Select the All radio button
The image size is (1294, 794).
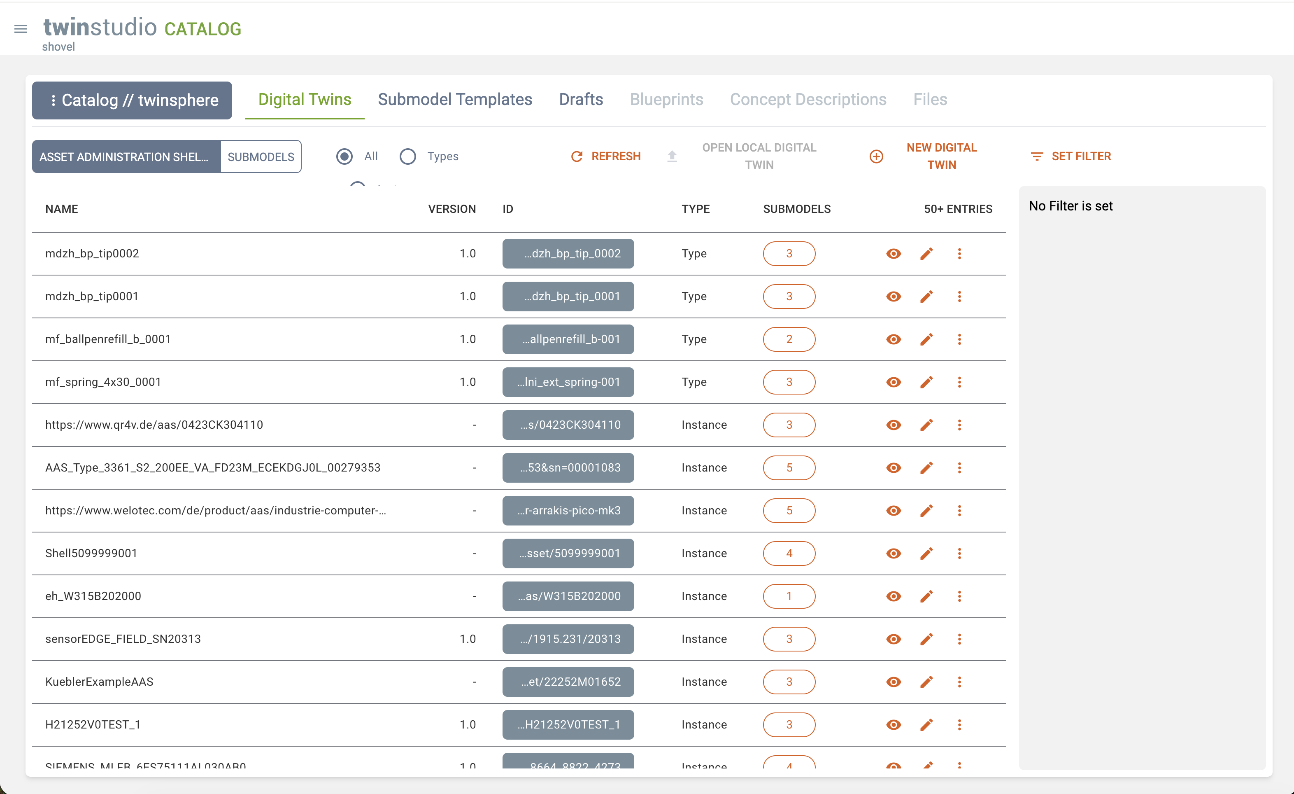tap(344, 156)
